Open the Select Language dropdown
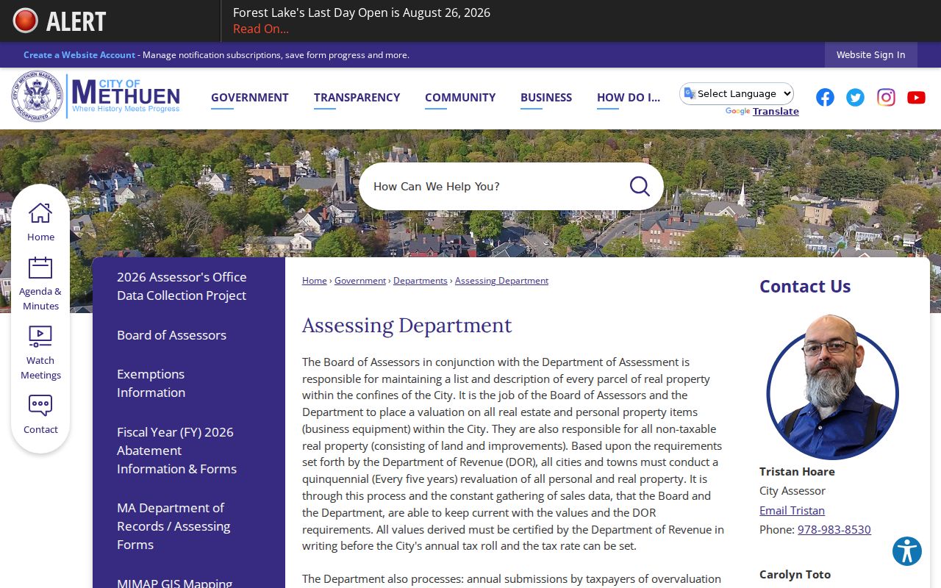 pyautogui.click(x=737, y=93)
